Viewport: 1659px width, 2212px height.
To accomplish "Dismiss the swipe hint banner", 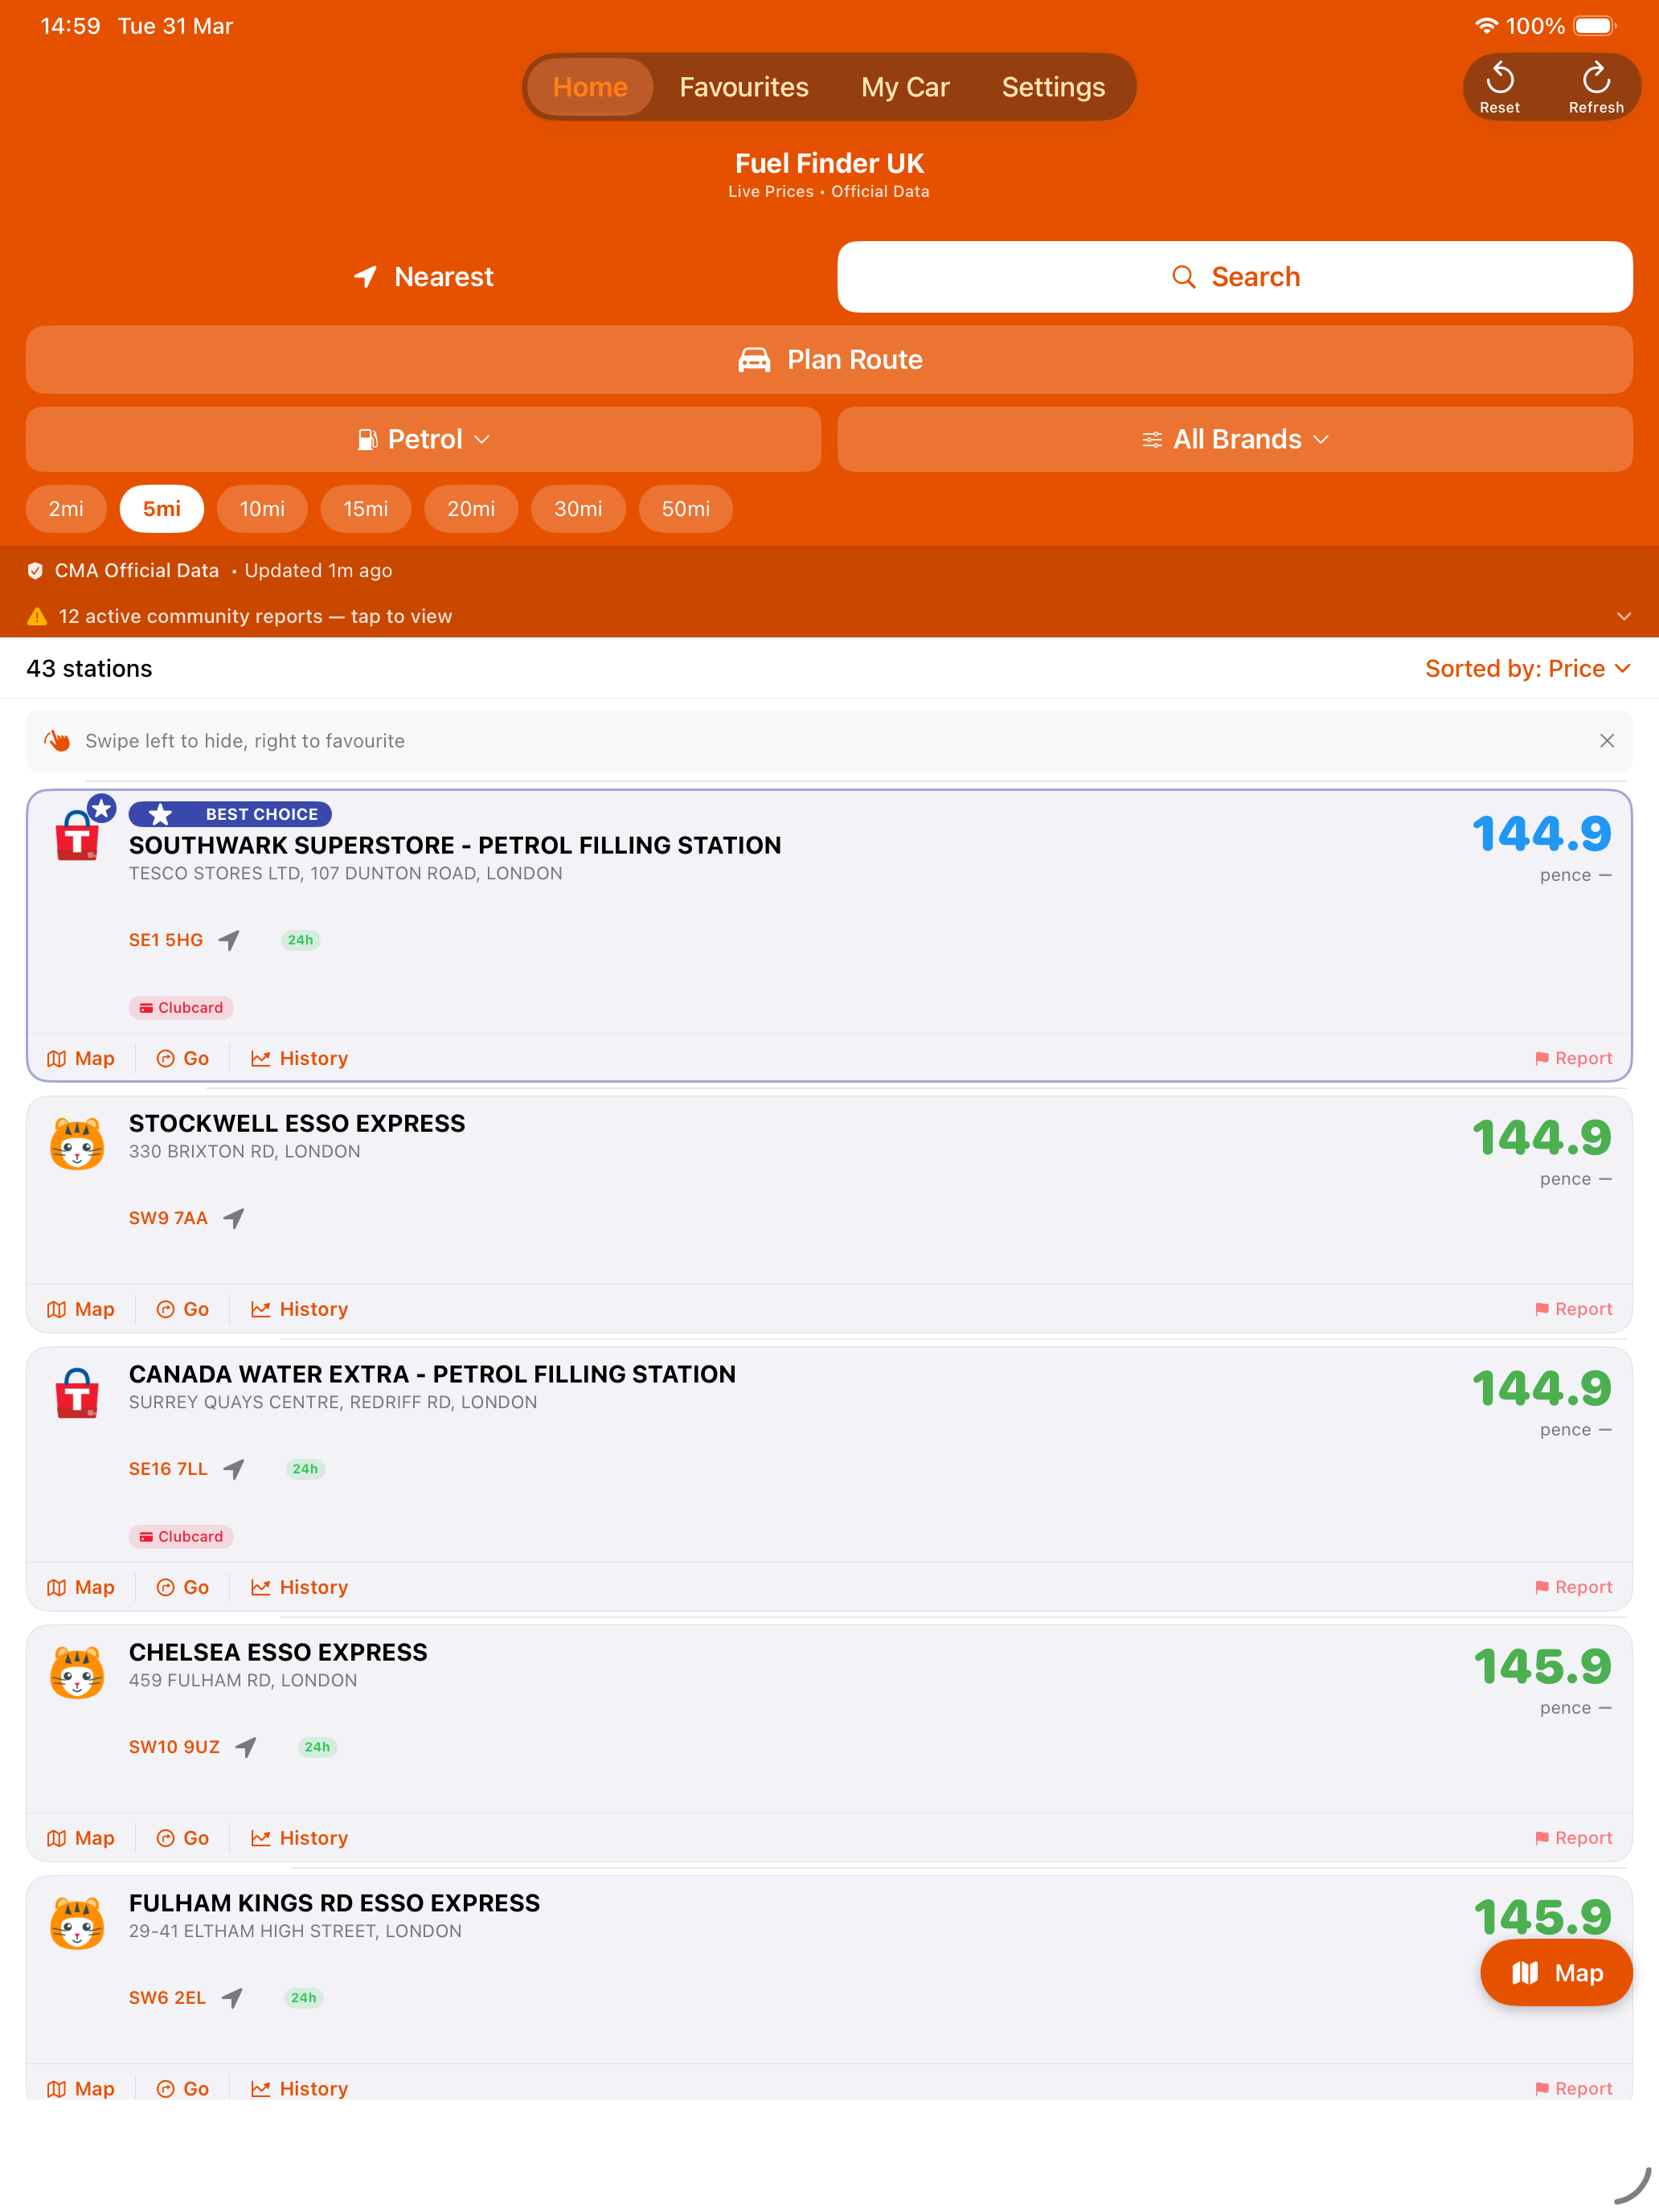I will point(1606,741).
